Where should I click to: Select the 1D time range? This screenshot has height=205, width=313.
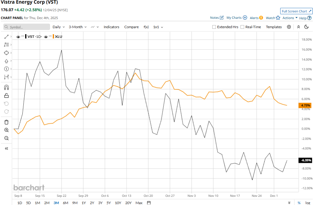click(x=19, y=203)
